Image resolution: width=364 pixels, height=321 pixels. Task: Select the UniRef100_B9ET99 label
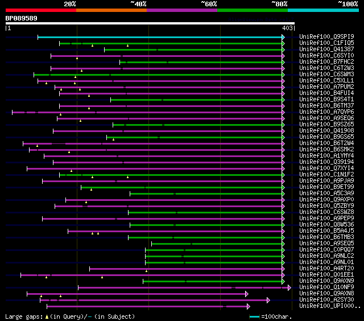(326, 187)
